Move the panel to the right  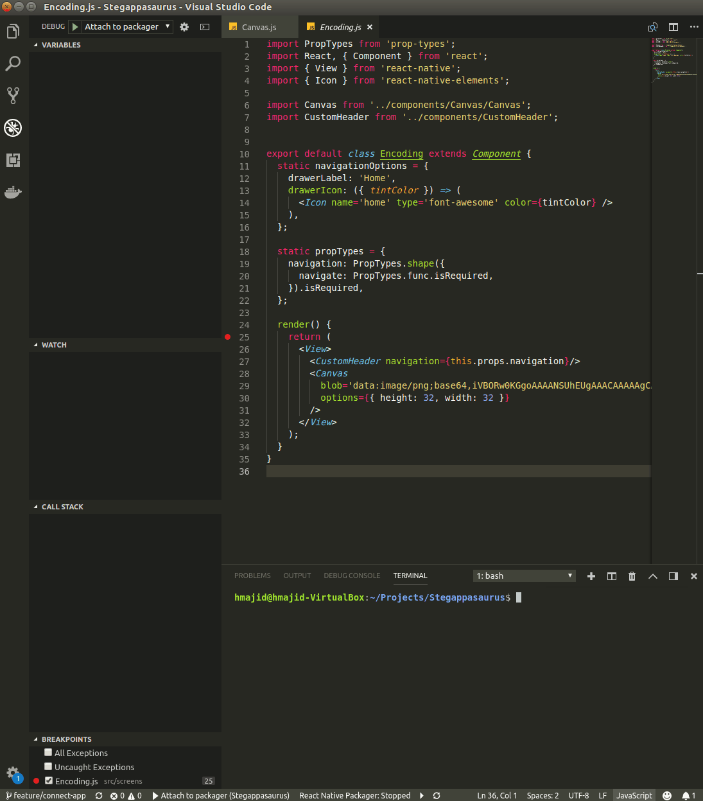[673, 576]
